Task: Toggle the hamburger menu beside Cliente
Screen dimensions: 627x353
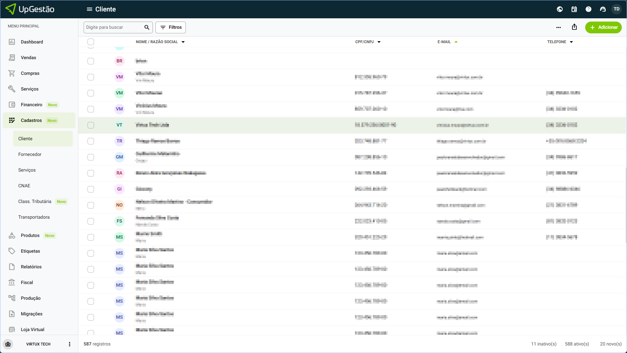Action: pyautogui.click(x=89, y=9)
